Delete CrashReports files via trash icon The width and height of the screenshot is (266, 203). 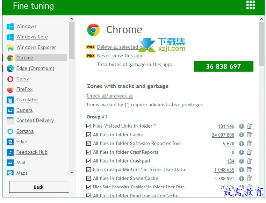(249, 152)
